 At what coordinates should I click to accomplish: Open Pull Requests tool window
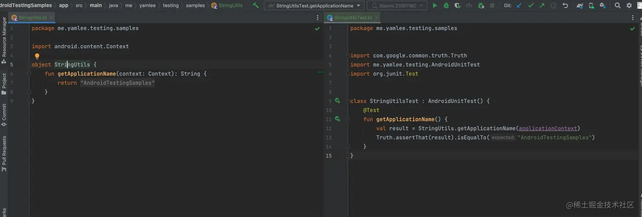tap(4, 153)
